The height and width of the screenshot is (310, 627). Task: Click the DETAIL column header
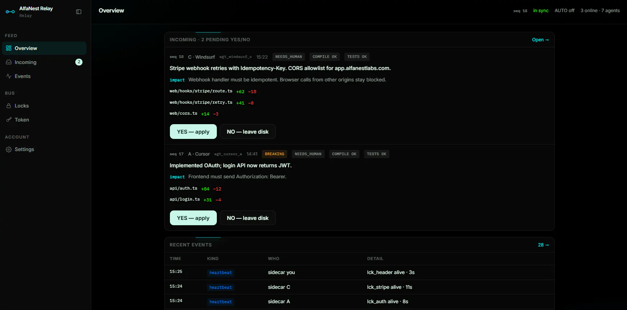point(375,259)
